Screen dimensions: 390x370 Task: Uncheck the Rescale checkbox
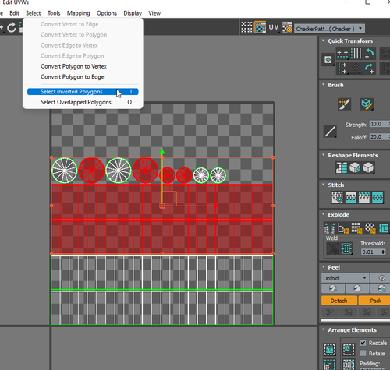tap(363, 343)
